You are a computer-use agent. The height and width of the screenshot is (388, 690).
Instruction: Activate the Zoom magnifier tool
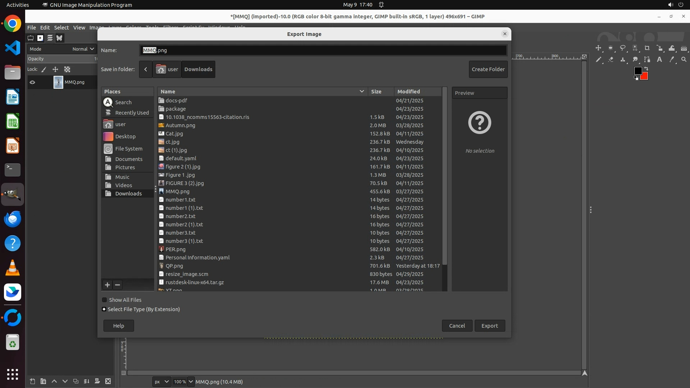coord(684,60)
